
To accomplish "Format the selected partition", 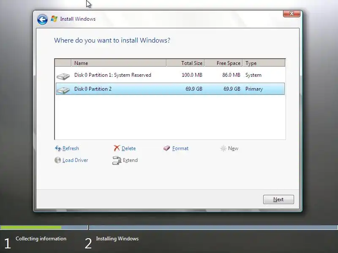I will click(180, 148).
